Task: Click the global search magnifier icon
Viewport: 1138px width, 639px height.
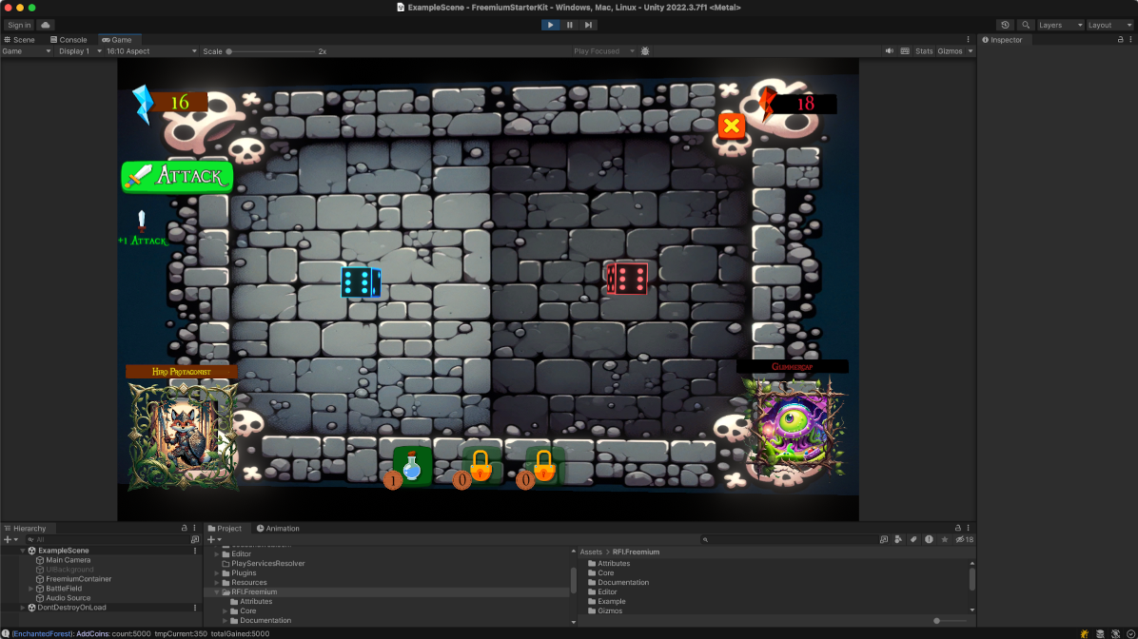Action: tap(1026, 25)
